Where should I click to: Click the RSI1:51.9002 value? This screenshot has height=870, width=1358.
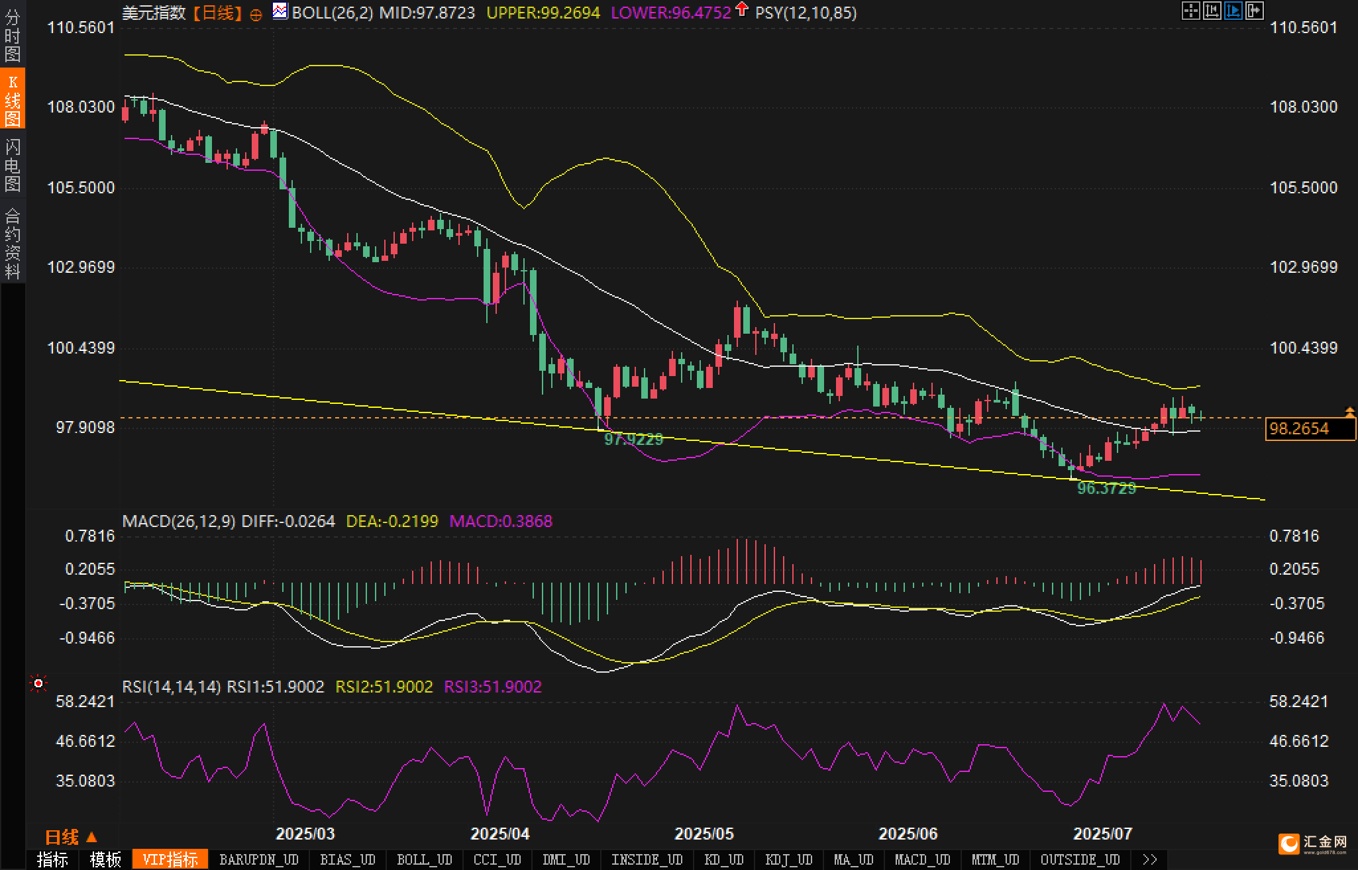click(x=276, y=687)
